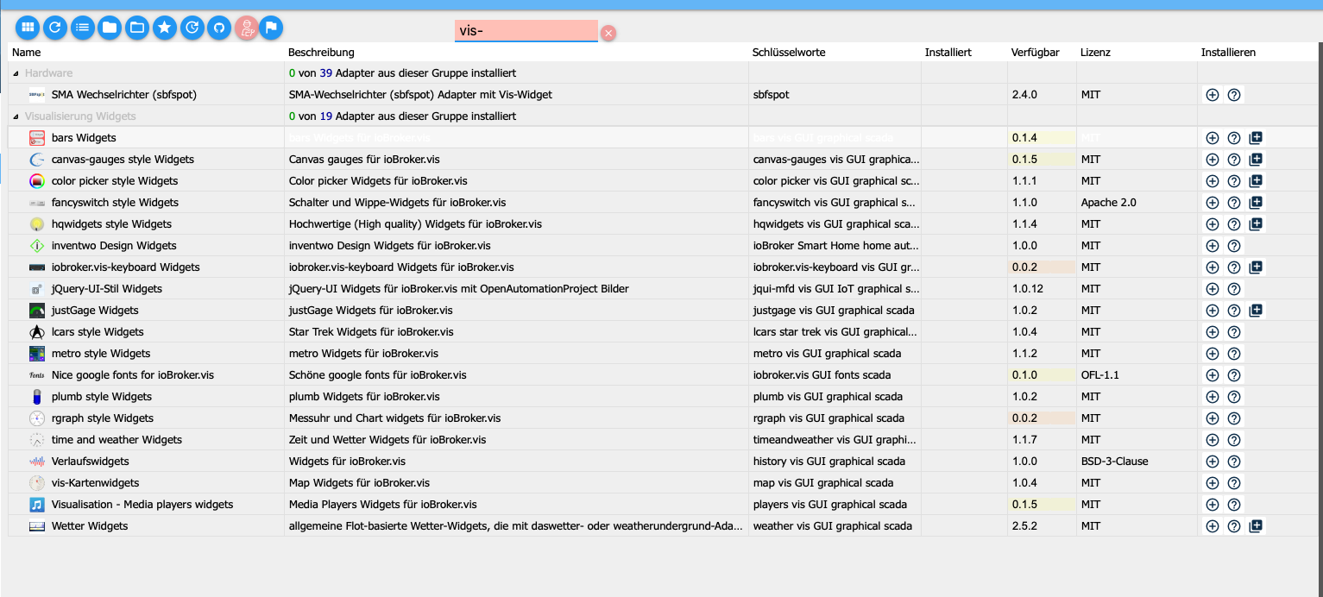Clear the vis- filter with red X
Screen dimensions: 1323x597
608,33
